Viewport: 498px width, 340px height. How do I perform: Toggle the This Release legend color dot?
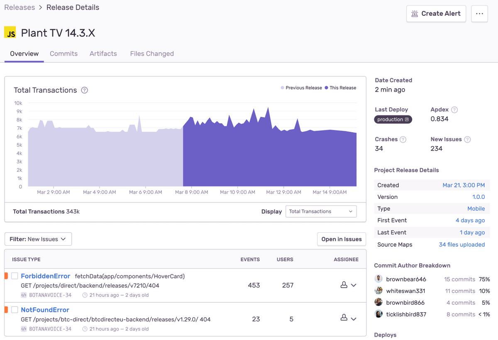(x=327, y=88)
